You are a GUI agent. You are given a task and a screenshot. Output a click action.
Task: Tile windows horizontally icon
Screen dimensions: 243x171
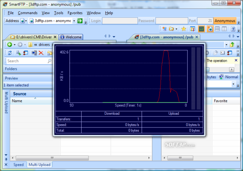click(x=217, y=29)
